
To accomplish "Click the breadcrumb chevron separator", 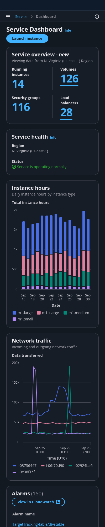I will coord(31,17).
